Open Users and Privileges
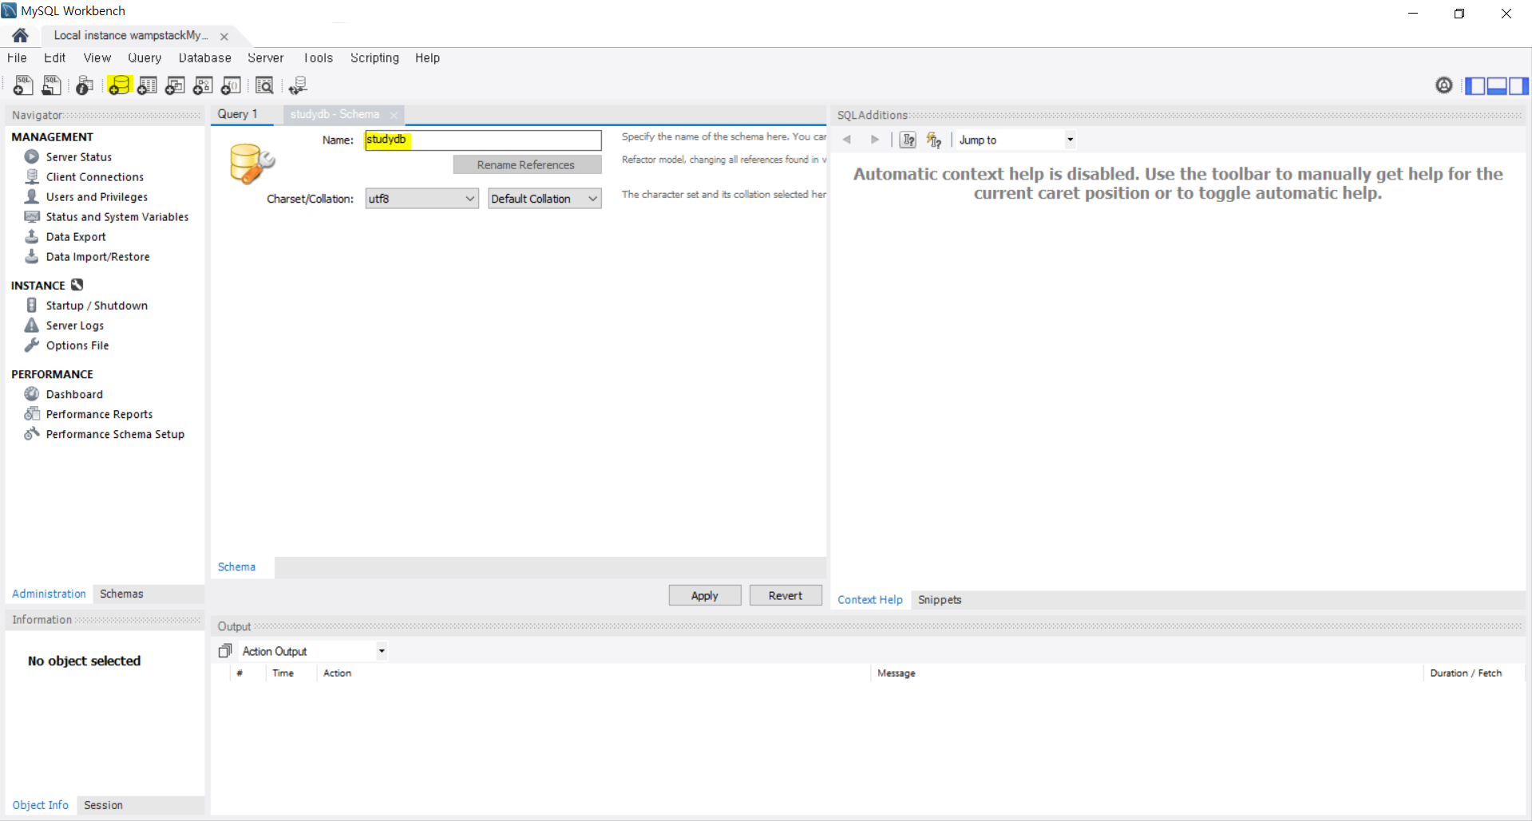Image resolution: width=1532 pixels, height=821 pixels. [x=97, y=197]
